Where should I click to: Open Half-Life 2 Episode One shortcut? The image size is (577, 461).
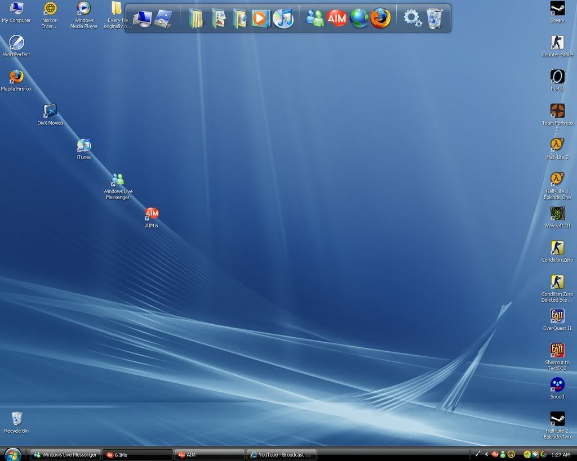557,186
